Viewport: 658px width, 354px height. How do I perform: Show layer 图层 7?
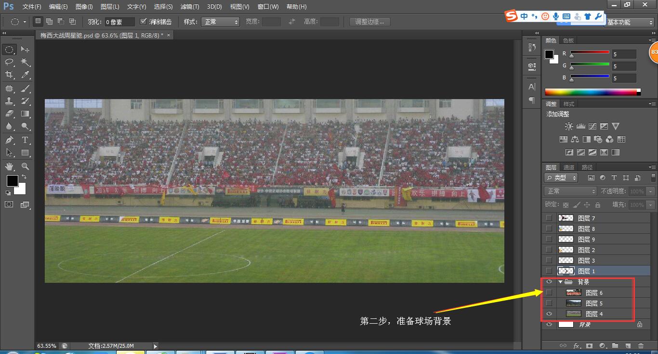point(549,218)
